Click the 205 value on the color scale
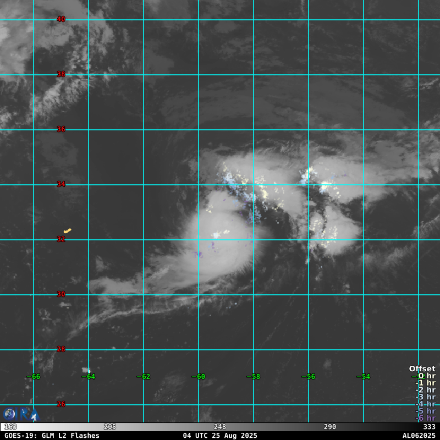 [x=110, y=427]
